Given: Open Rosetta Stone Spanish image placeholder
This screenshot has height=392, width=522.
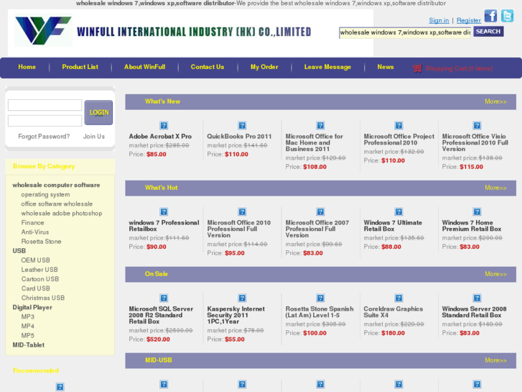Looking at the screenshot, I should point(320,298).
